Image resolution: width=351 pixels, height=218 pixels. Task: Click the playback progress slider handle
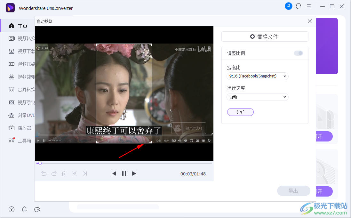(40, 163)
